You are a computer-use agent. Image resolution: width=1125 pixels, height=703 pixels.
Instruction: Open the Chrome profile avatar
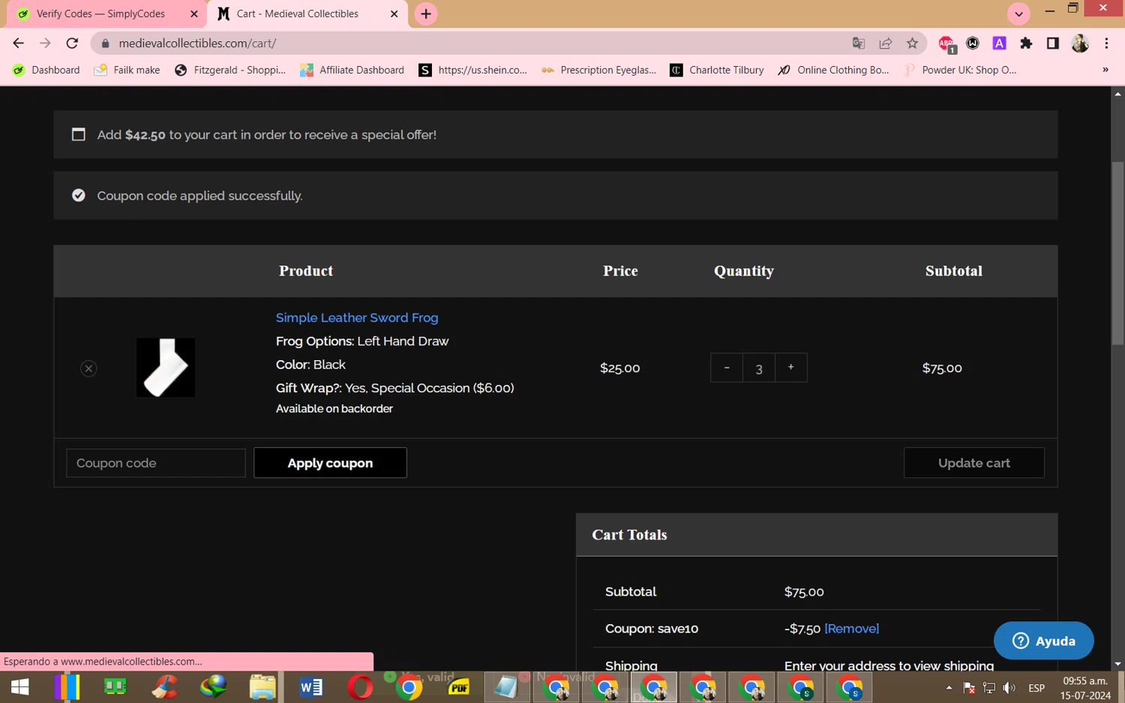tap(1080, 44)
